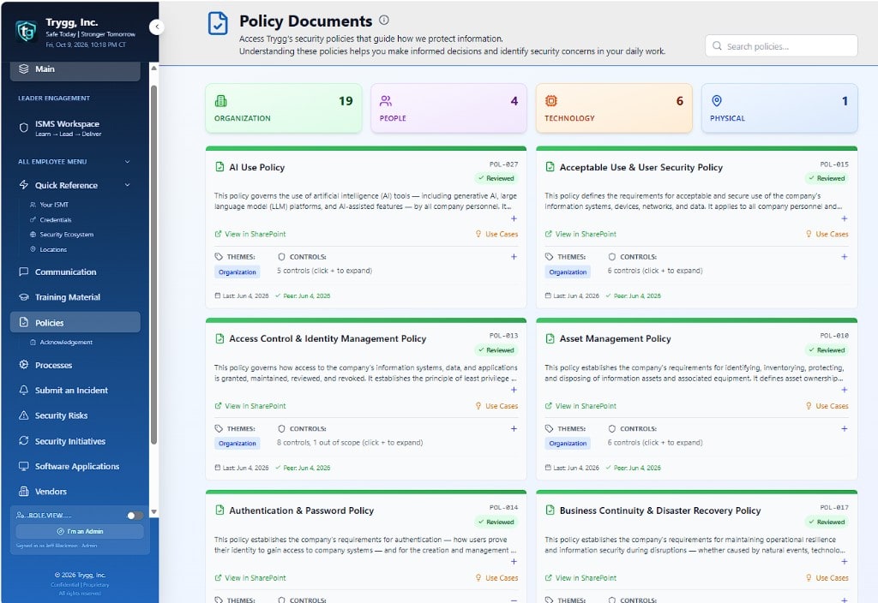878x603 pixels.
Task: Click the Security Initiatives refresh icon
Action: 23,441
